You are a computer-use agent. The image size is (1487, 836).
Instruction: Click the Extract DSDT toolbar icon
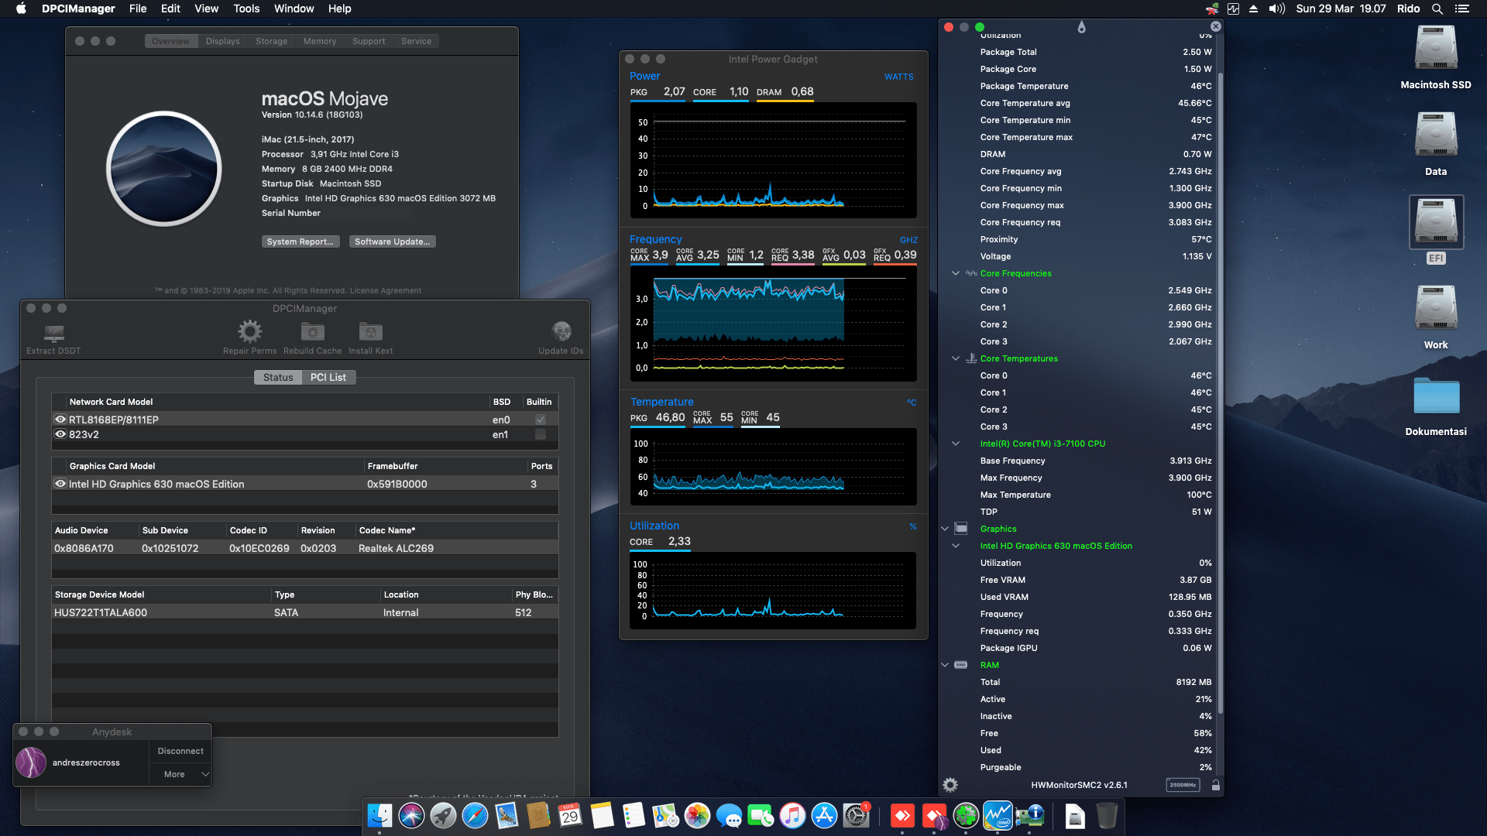pyautogui.click(x=53, y=333)
